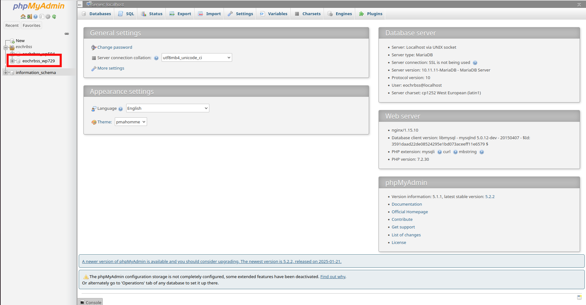The width and height of the screenshot is (586, 305).
Task: Open the Settings tab
Action: click(x=240, y=14)
